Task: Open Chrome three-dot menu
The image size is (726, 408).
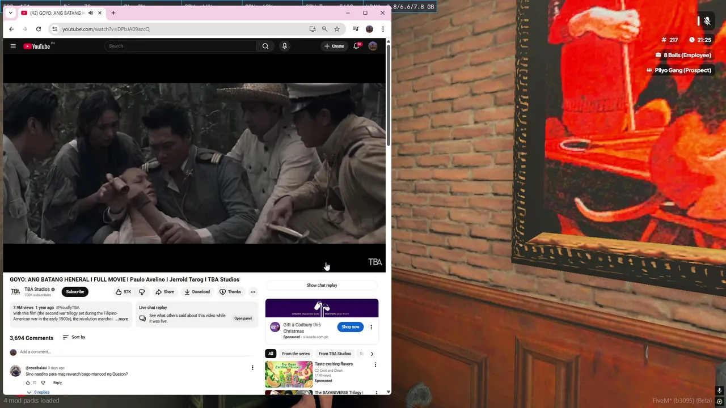Action: pos(383,29)
